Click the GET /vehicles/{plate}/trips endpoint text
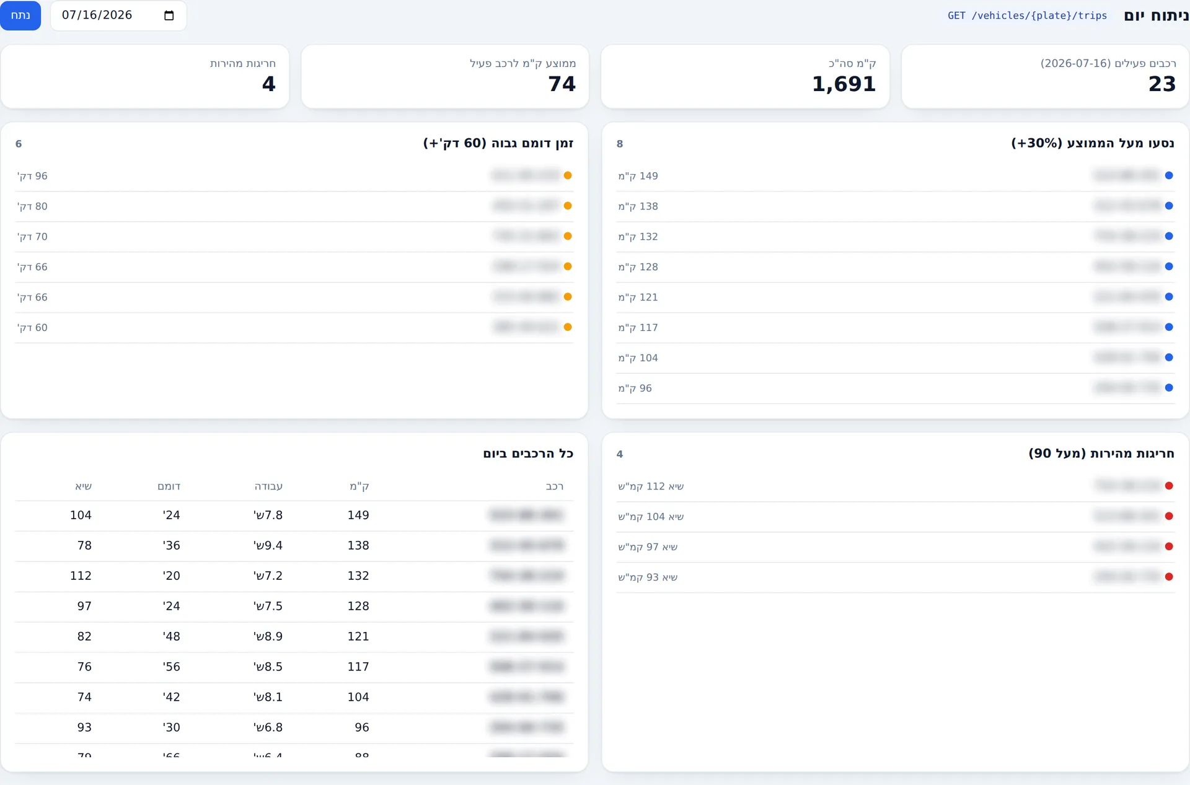The width and height of the screenshot is (1190, 785). [1027, 15]
